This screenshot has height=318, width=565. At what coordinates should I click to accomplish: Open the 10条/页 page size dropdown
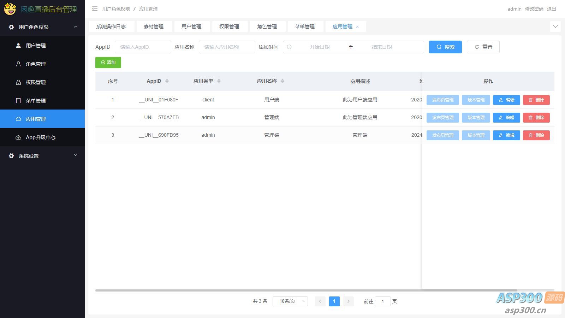290,301
